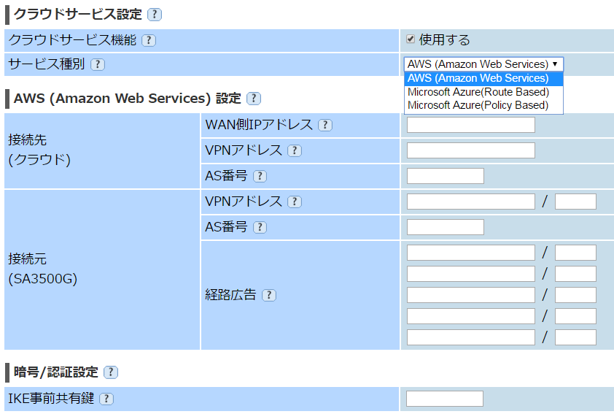Collapse the サービス種別 dropdown
The height and width of the screenshot is (414, 614).
tap(483, 64)
